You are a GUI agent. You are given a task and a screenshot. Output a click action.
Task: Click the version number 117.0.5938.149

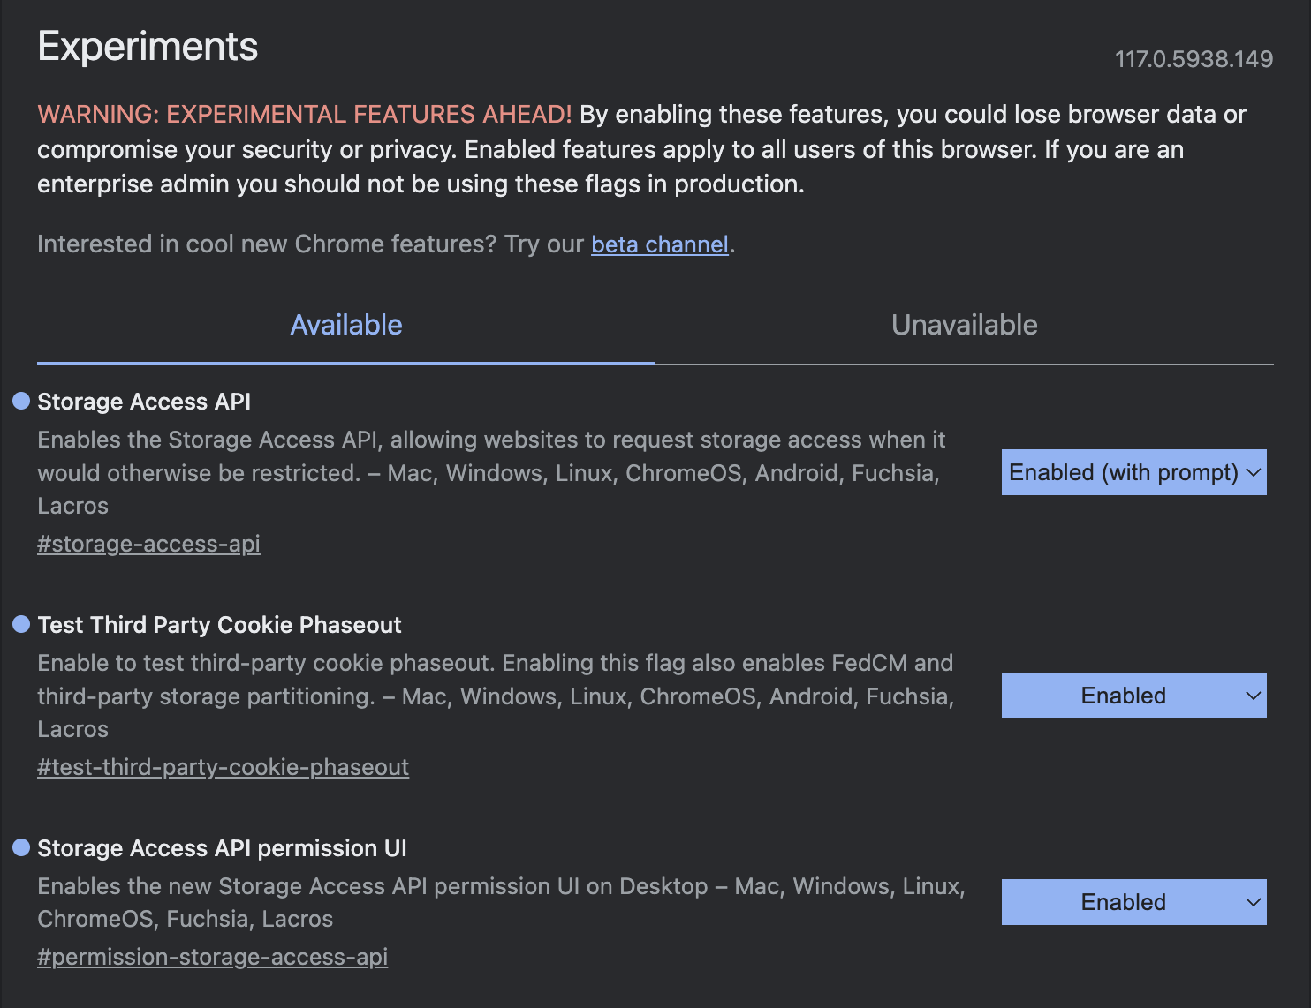pos(1194,59)
